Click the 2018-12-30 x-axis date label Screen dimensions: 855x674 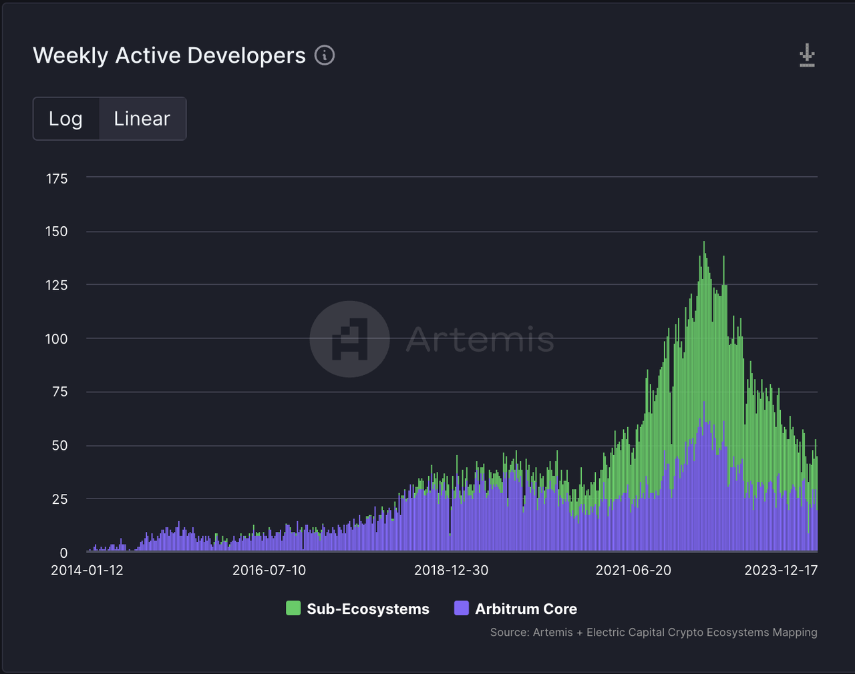pos(451,571)
